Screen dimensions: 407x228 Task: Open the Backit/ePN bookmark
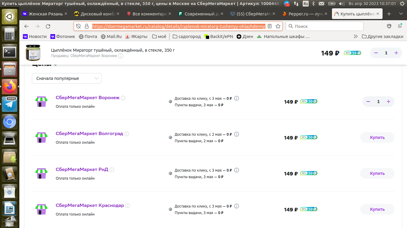pyautogui.click(x=219, y=37)
